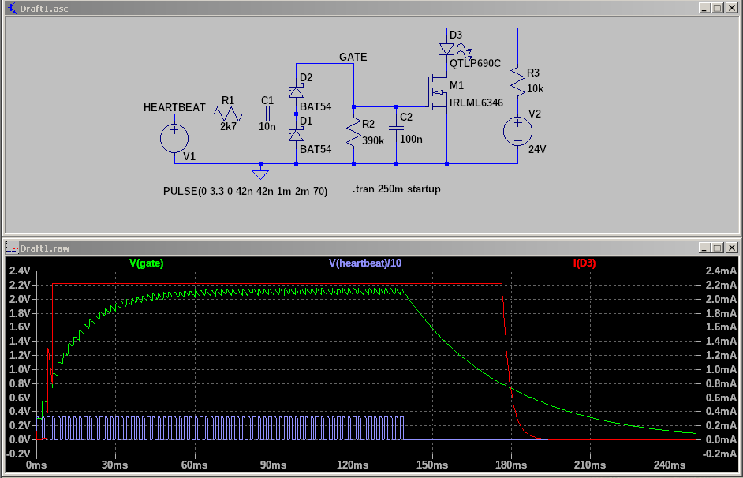Click the 100n capacitor value
Screen dimensions: 743x478
[411, 140]
